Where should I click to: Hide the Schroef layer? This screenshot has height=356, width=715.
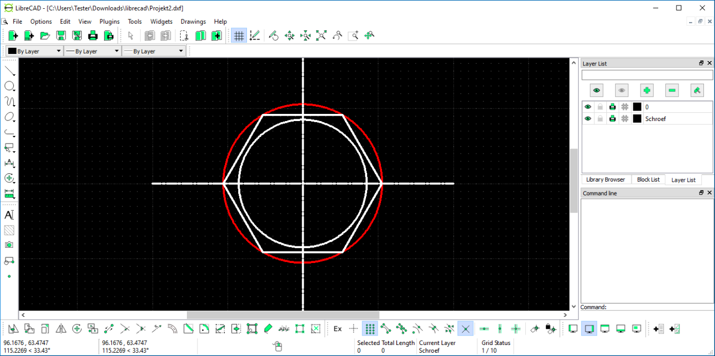[x=588, y=118]
